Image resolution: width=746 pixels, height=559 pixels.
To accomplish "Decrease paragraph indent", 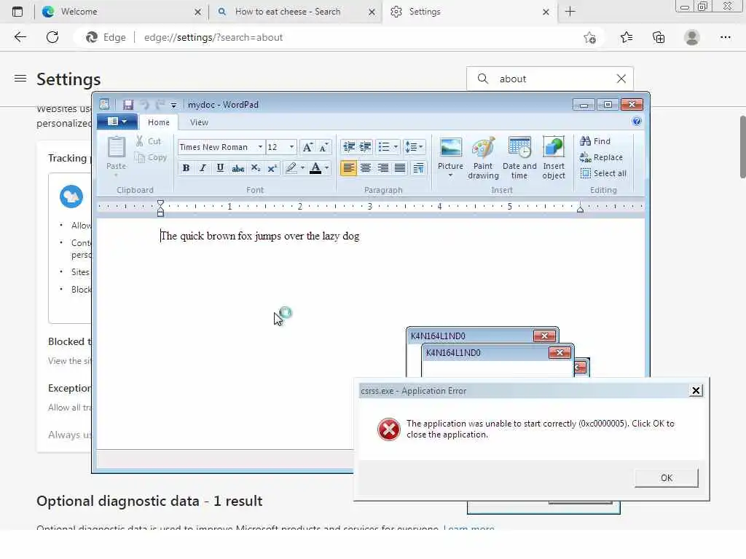I will pos(349,147).
